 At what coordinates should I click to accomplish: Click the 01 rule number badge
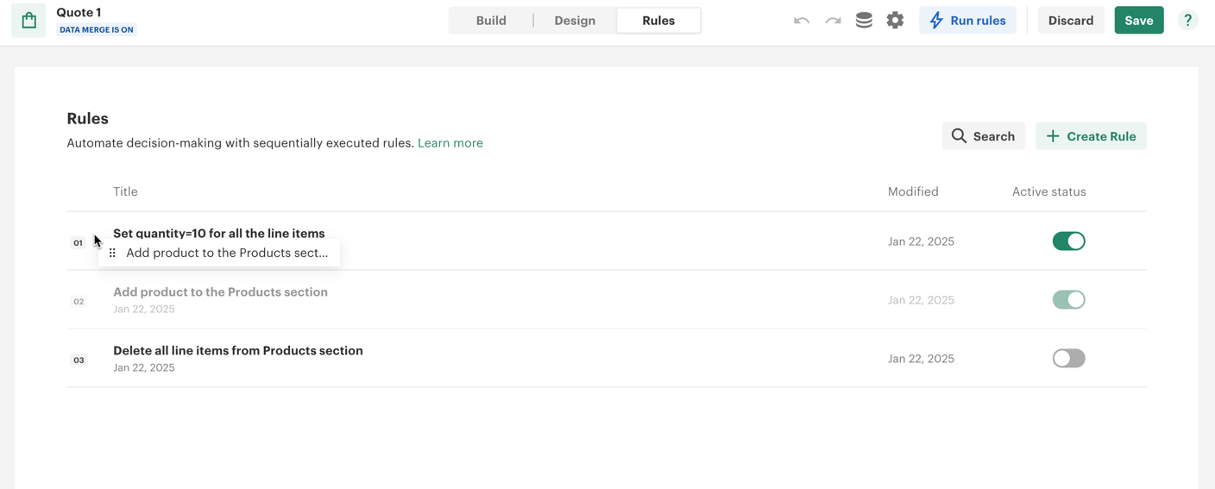(x=78, y=242)
